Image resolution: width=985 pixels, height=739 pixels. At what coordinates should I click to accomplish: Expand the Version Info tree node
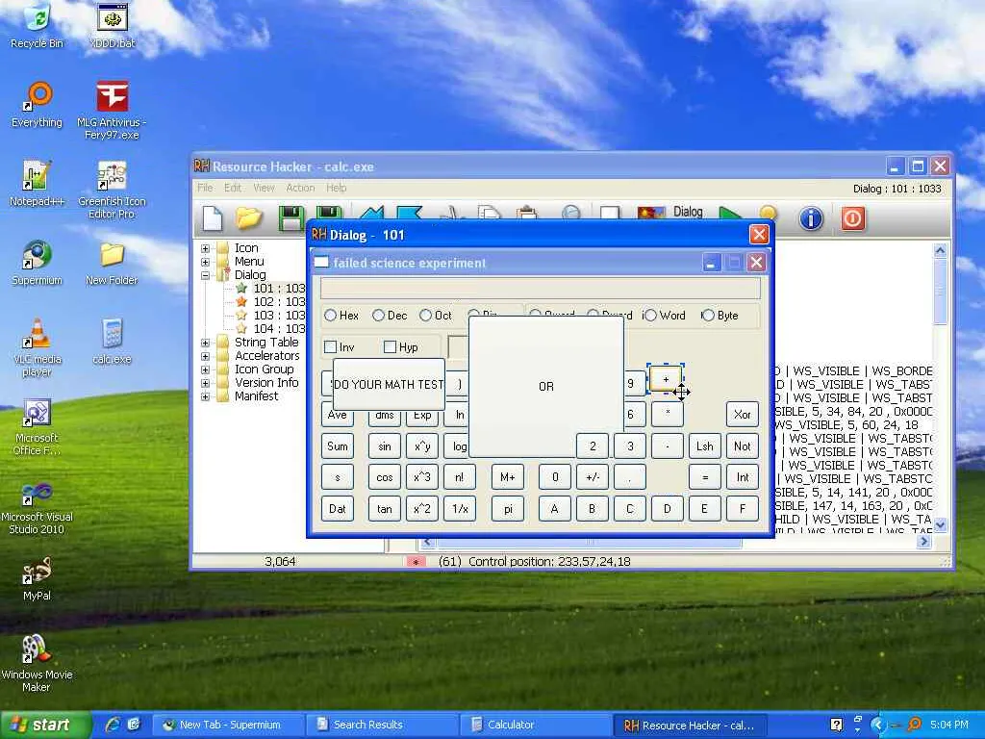click(x=206, y=383)
